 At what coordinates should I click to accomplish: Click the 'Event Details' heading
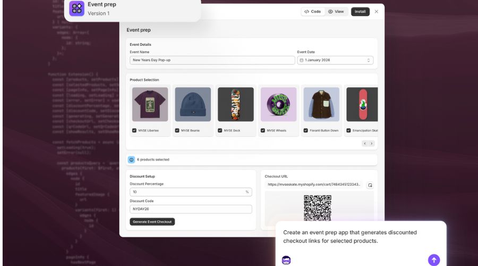click(140, 45)
